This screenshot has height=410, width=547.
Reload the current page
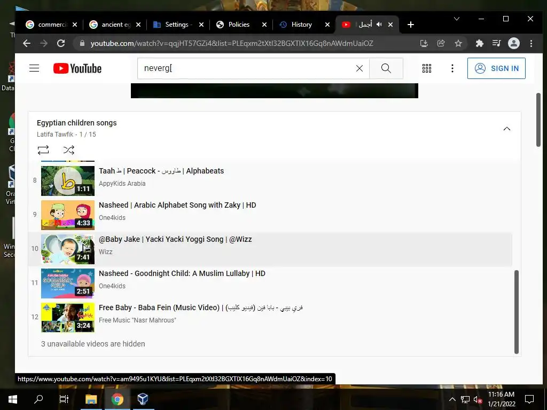click(61, 43)
